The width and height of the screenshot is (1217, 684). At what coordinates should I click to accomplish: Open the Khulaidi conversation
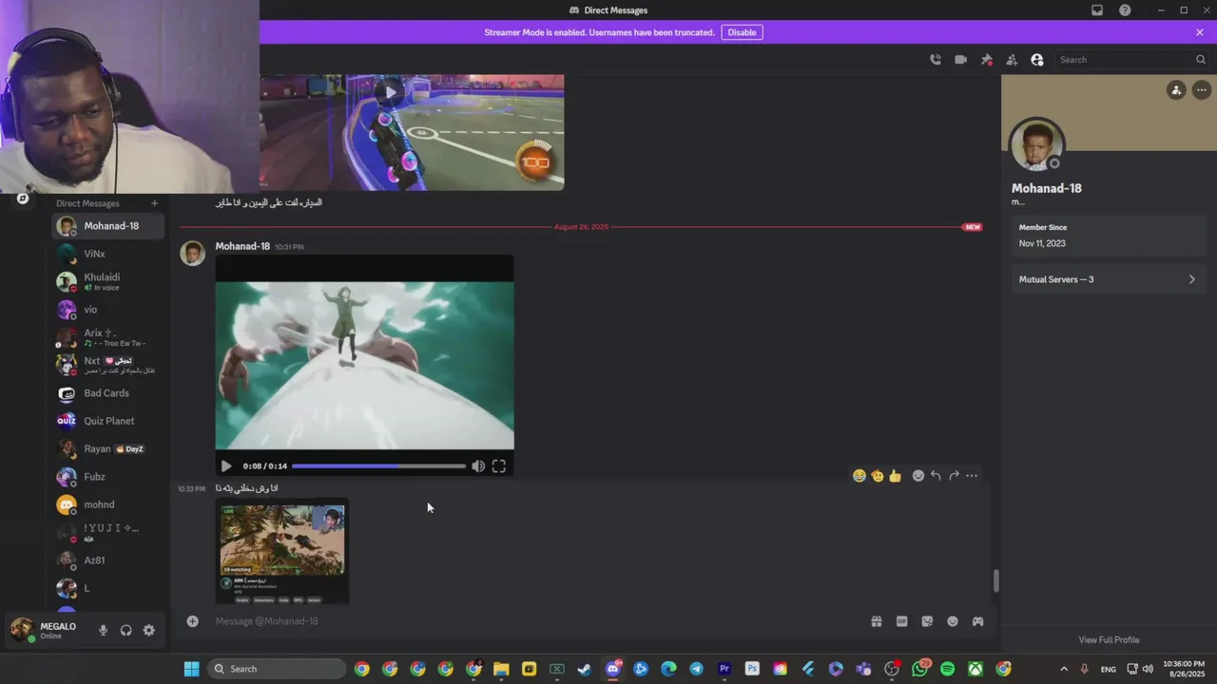108,281
